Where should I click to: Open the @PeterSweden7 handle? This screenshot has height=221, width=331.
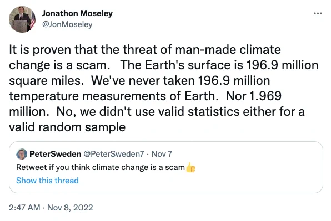[x=114, y=154]
